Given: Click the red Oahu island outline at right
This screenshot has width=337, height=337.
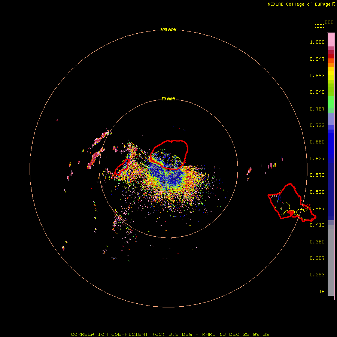Looking at the screenshot, I should coord(291,203).
